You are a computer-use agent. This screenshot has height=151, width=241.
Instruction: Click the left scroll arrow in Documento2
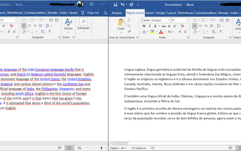(111, 143)
